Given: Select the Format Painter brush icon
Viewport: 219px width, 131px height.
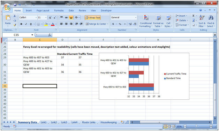Looking at the screenshot, I should (15, 25).
